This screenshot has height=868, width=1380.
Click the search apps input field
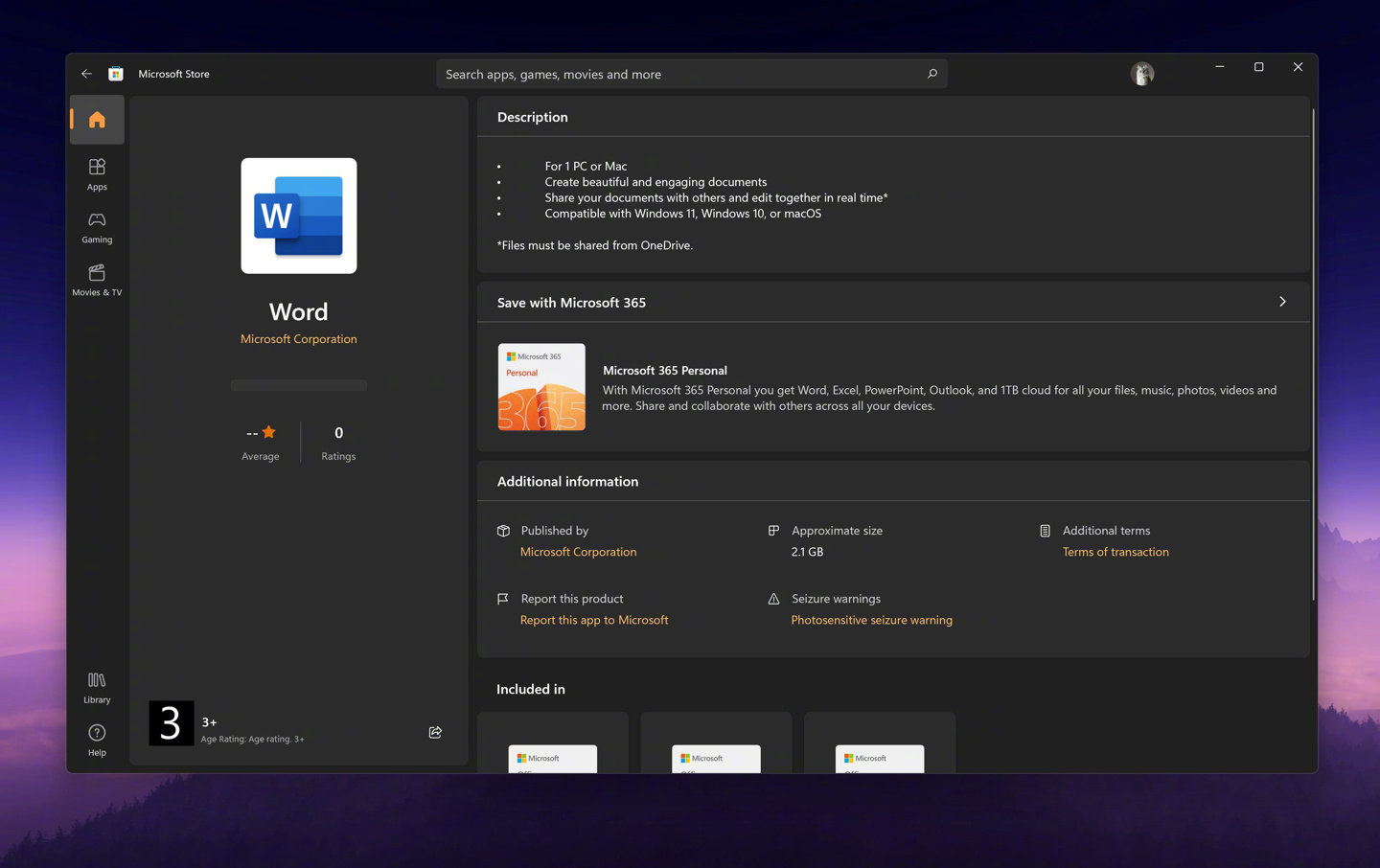(680, 74)
